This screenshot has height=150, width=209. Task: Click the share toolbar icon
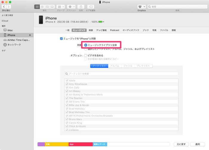click(81, 7)
